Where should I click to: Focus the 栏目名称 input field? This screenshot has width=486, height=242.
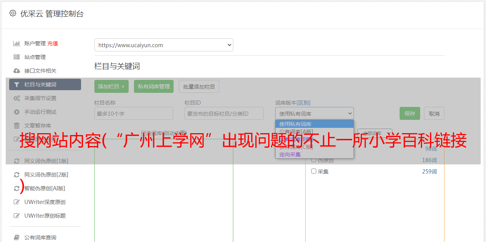(x=134, y=113)
